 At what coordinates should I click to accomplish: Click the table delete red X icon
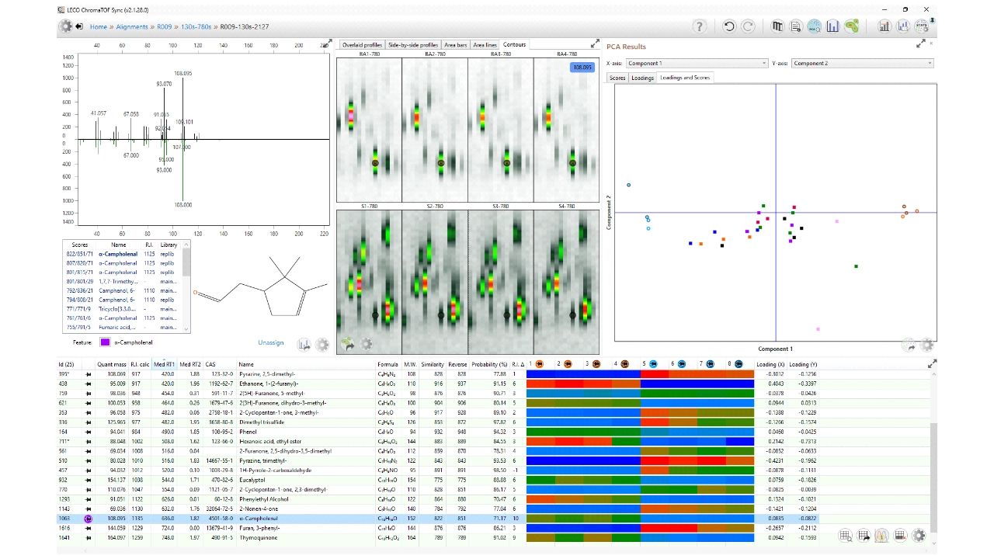tap(900, 535)
